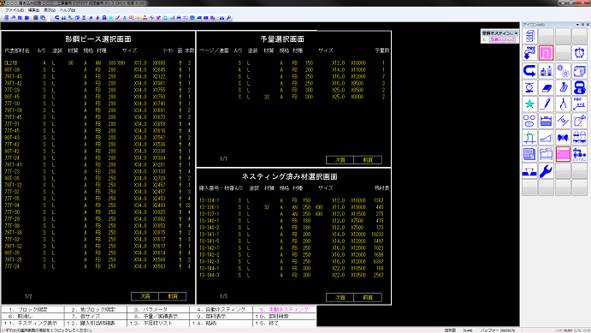This screenshot has height=333, width=591.
Task: Open the 編集 menu
Action: [33, 10]
